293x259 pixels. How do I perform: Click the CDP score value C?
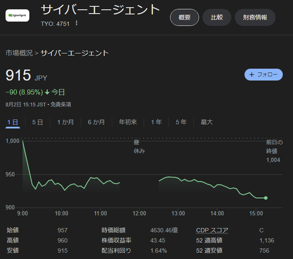(x=261, y=230)
